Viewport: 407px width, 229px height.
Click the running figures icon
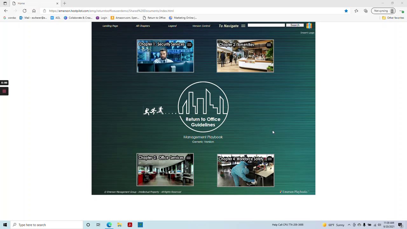point(154,111)
